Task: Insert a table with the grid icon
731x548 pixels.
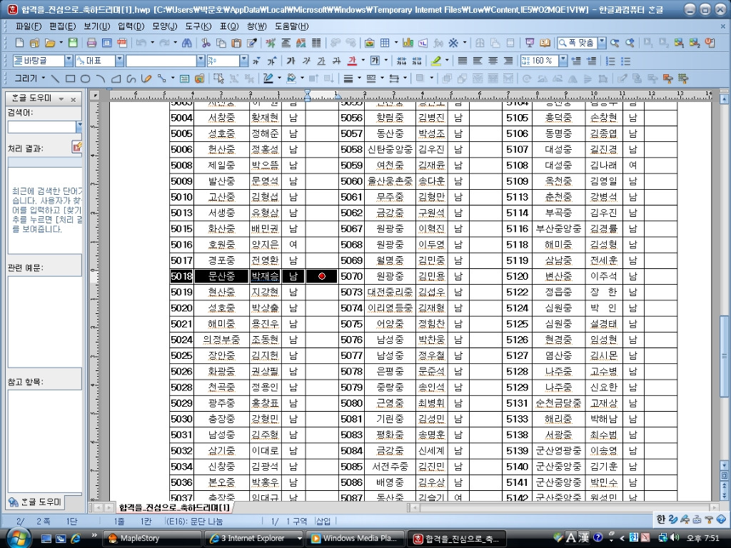Action: (385, 43)
